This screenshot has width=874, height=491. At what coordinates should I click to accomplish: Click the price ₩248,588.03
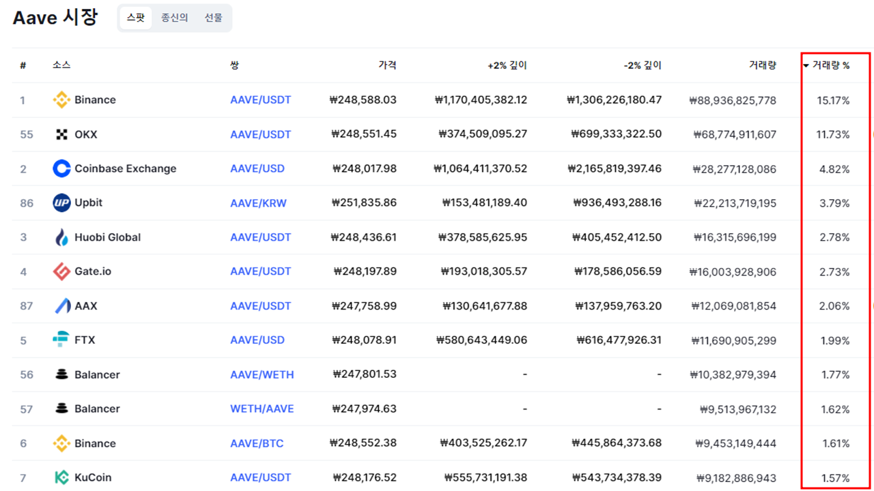(363, 100)
